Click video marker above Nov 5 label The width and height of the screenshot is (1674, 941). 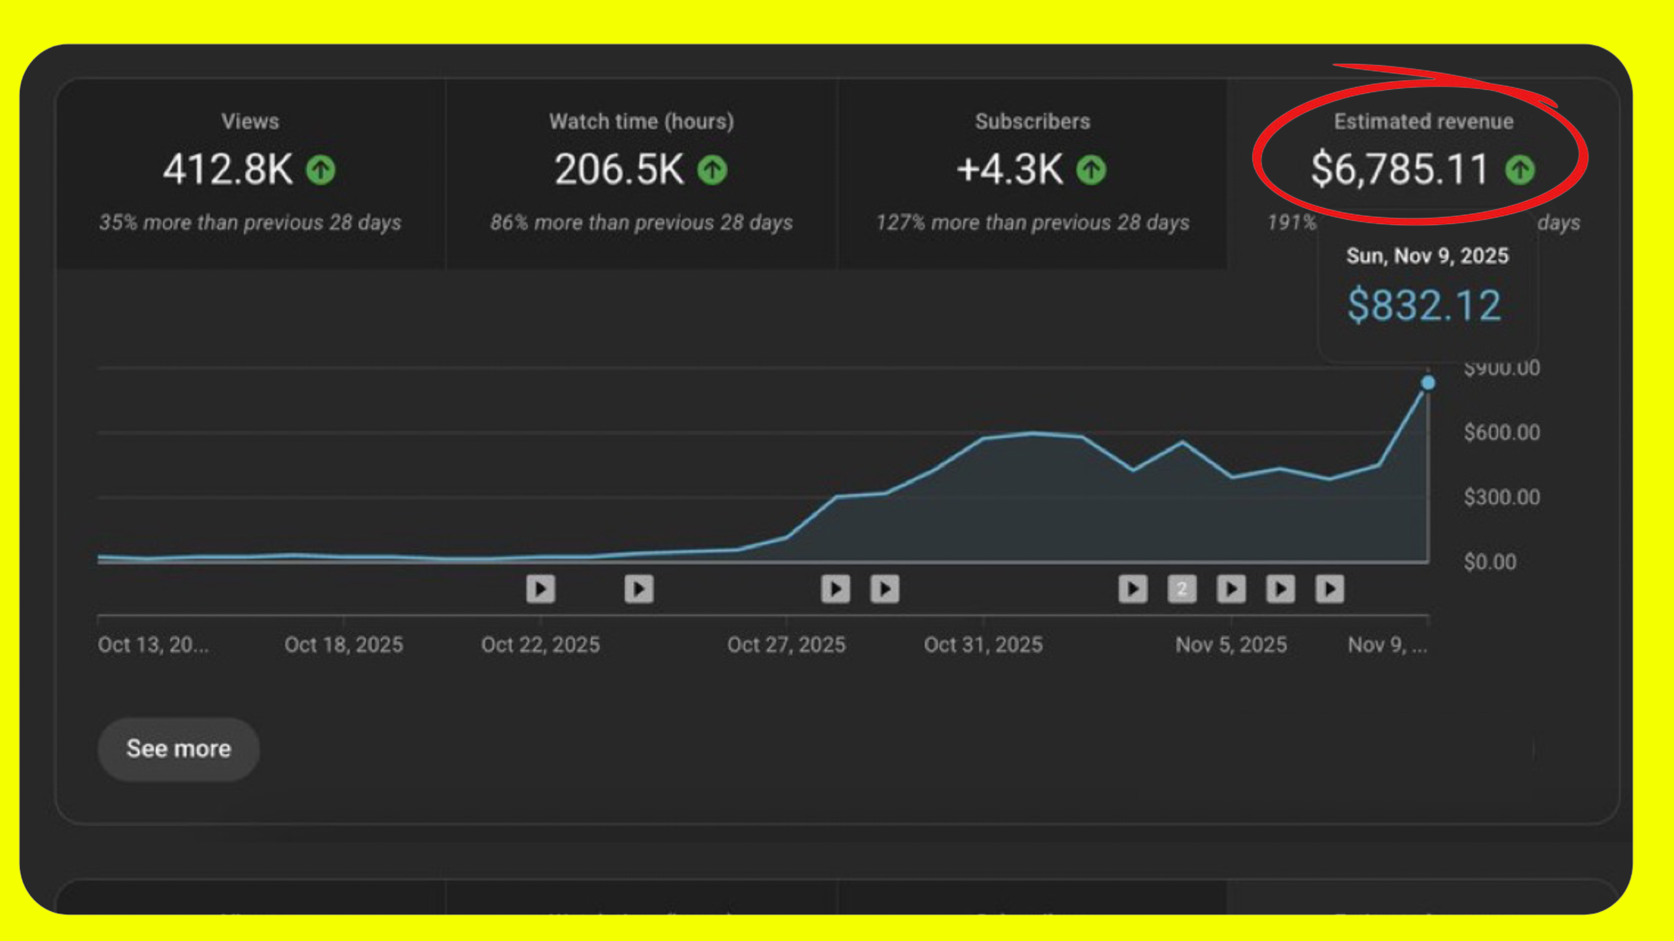[1231, 589]
